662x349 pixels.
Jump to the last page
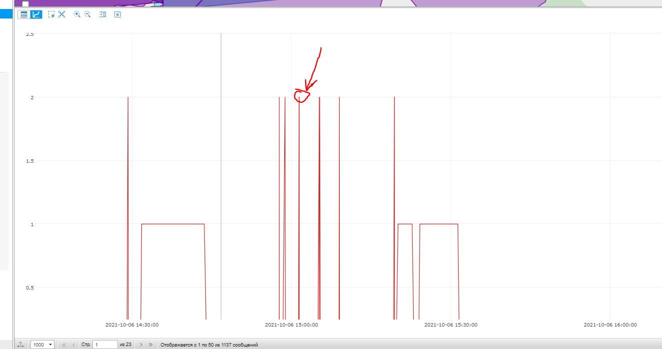coord(150,345)
